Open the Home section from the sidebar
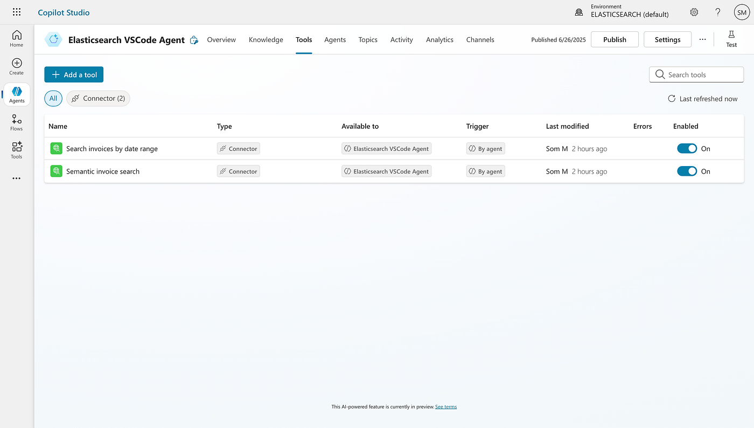This screenshot has height=428, width=754. pos(16,38)
